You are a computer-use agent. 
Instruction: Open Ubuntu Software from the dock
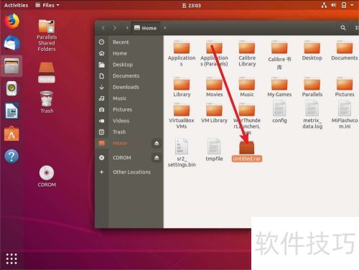point(11,134)
